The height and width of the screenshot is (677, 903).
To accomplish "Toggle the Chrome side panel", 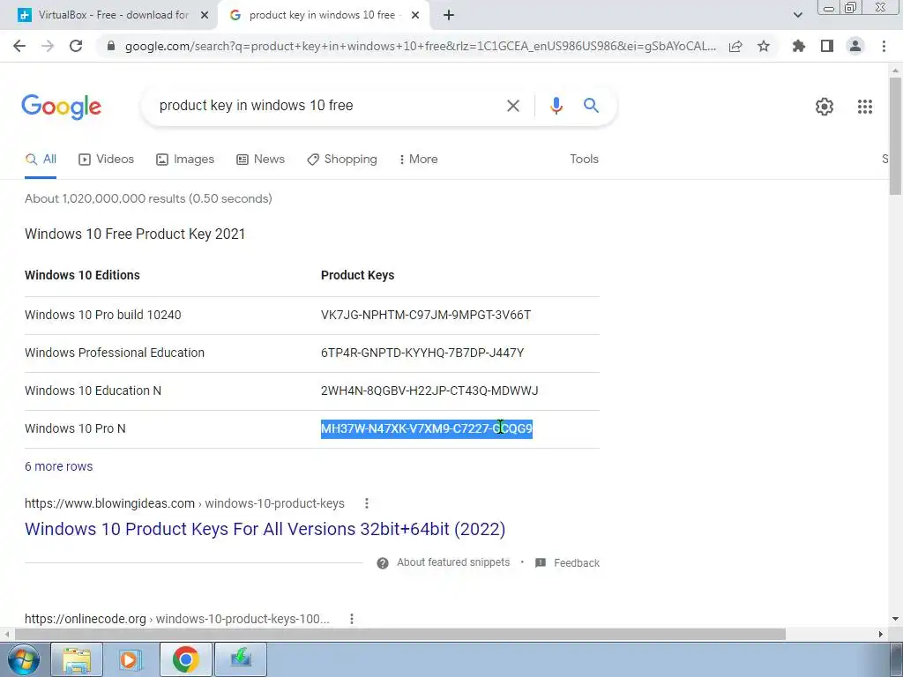I will tap(827, 46).
